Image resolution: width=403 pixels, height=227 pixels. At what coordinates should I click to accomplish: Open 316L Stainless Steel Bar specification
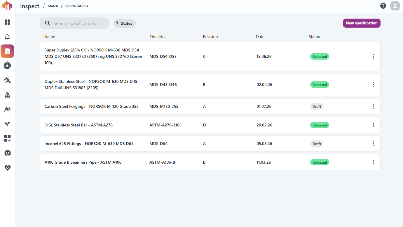click(x=210, y=125)
